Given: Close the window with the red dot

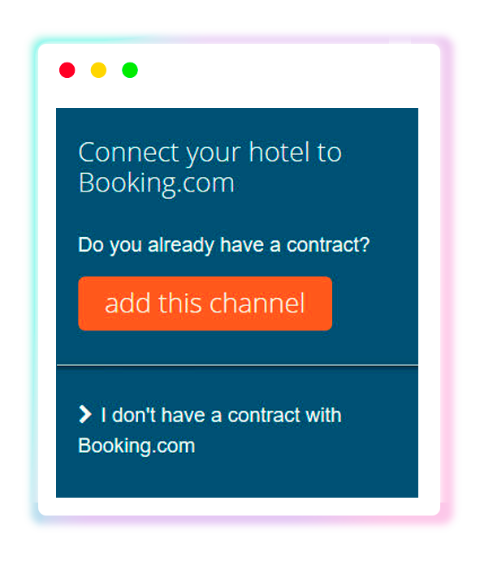Looking at the screenshot, I should (67, 70).
